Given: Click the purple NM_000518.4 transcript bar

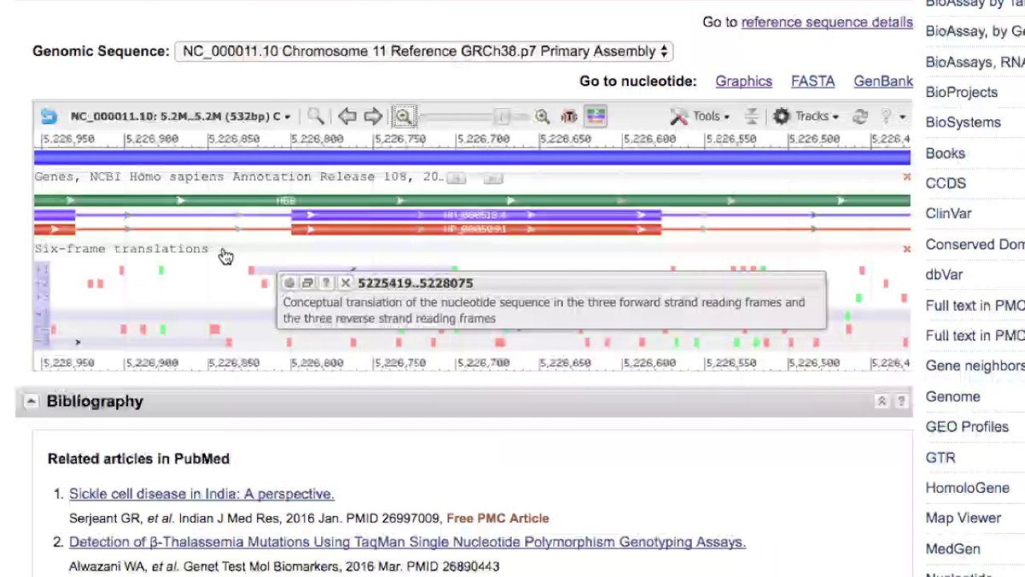Looking at the screenshot, I should 476,215.
